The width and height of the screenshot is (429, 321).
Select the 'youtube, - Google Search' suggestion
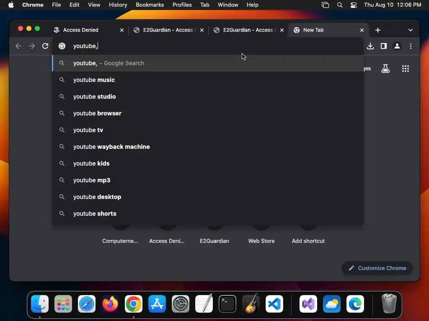(208, 63)
